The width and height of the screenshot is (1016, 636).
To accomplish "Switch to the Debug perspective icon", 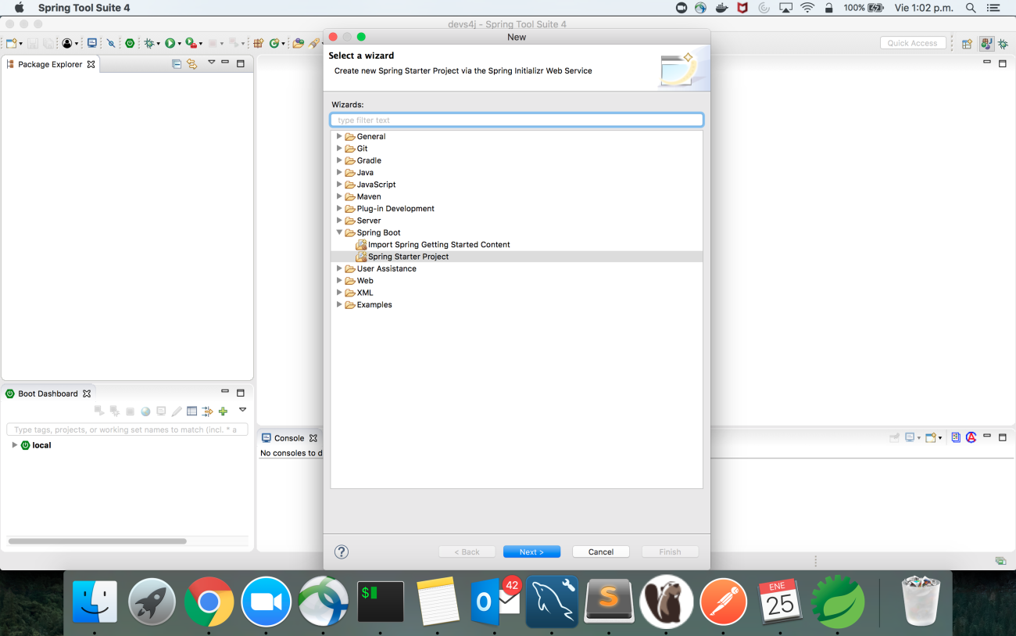I will pos(1003,44).
